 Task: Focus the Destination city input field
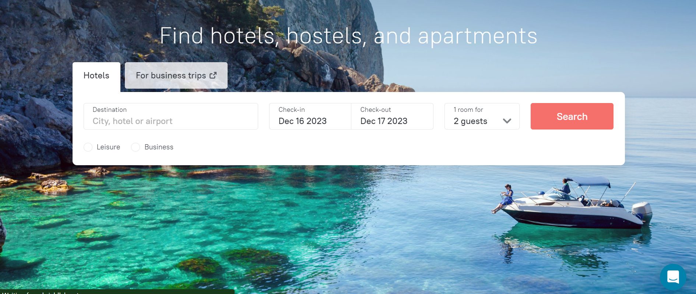pos(171,116)
